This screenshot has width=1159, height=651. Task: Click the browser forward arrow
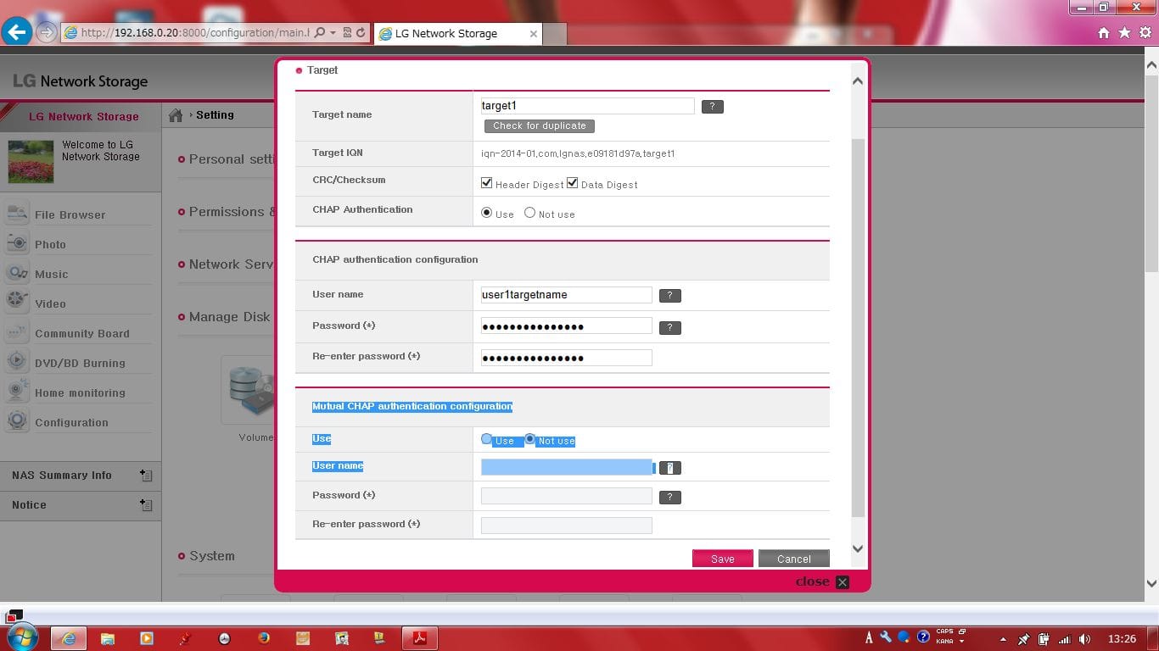click(x=47, y=33)
